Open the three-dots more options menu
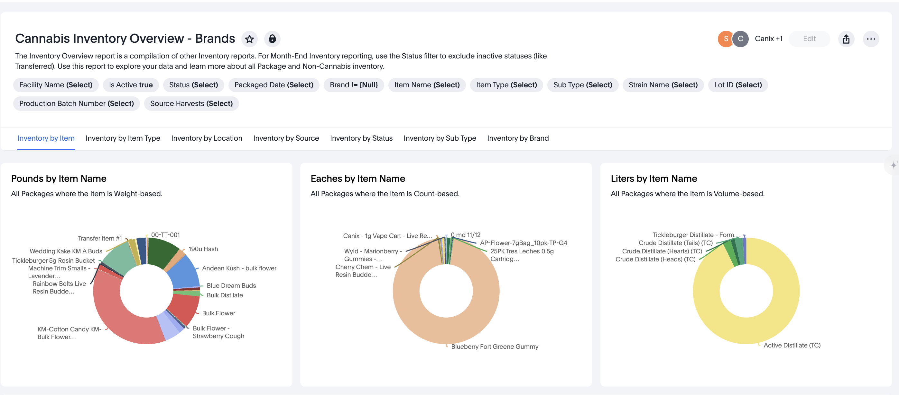Image resolution: width=899 pixels, height=395 pixels. pos(871,39)
